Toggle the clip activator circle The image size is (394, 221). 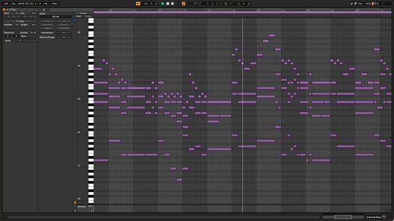point(4,10)
